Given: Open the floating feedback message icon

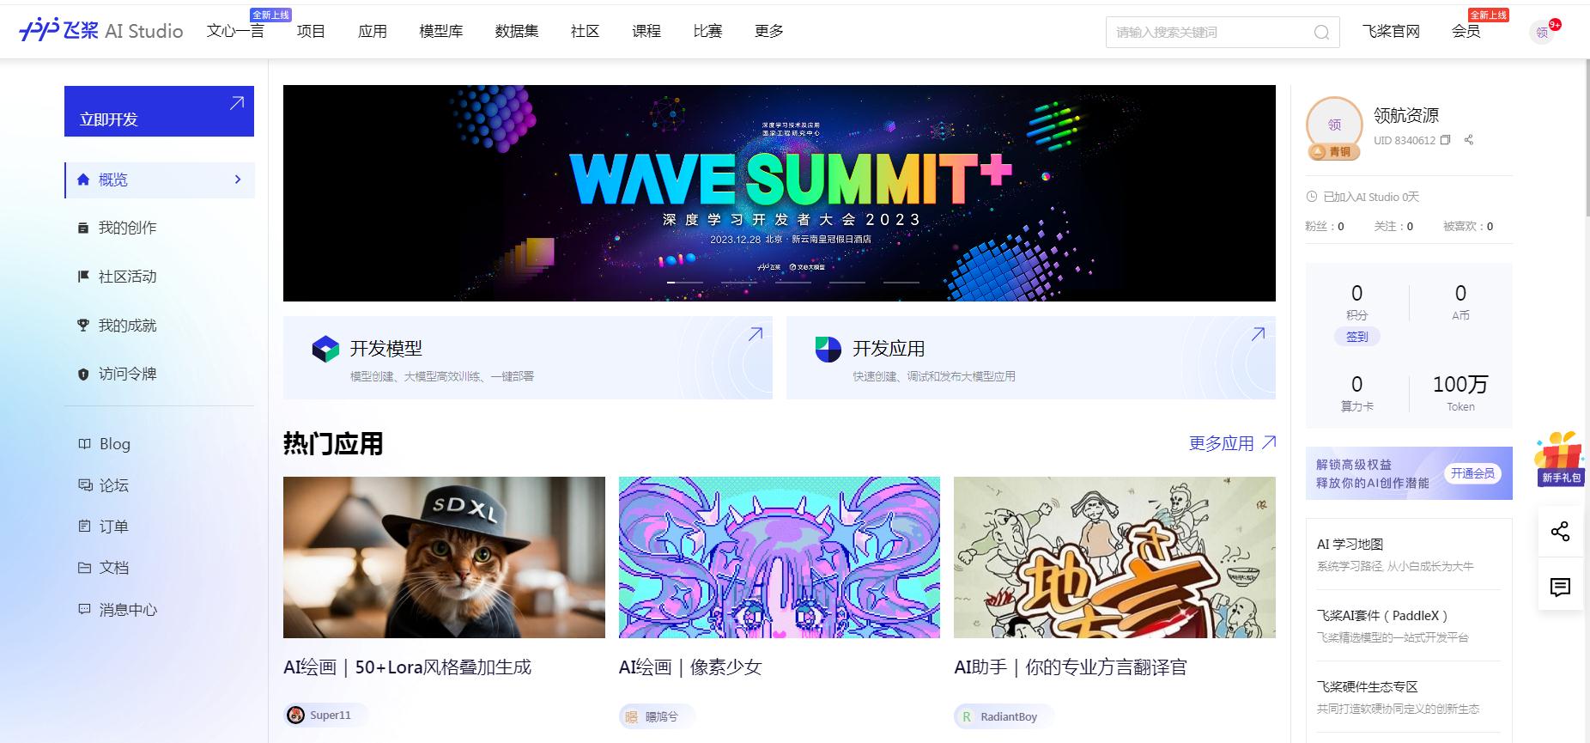Looking at the screenshot, I should [x=1560, y=588].
